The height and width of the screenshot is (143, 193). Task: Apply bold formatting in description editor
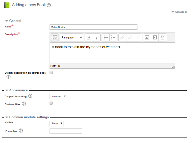[89, 37]
